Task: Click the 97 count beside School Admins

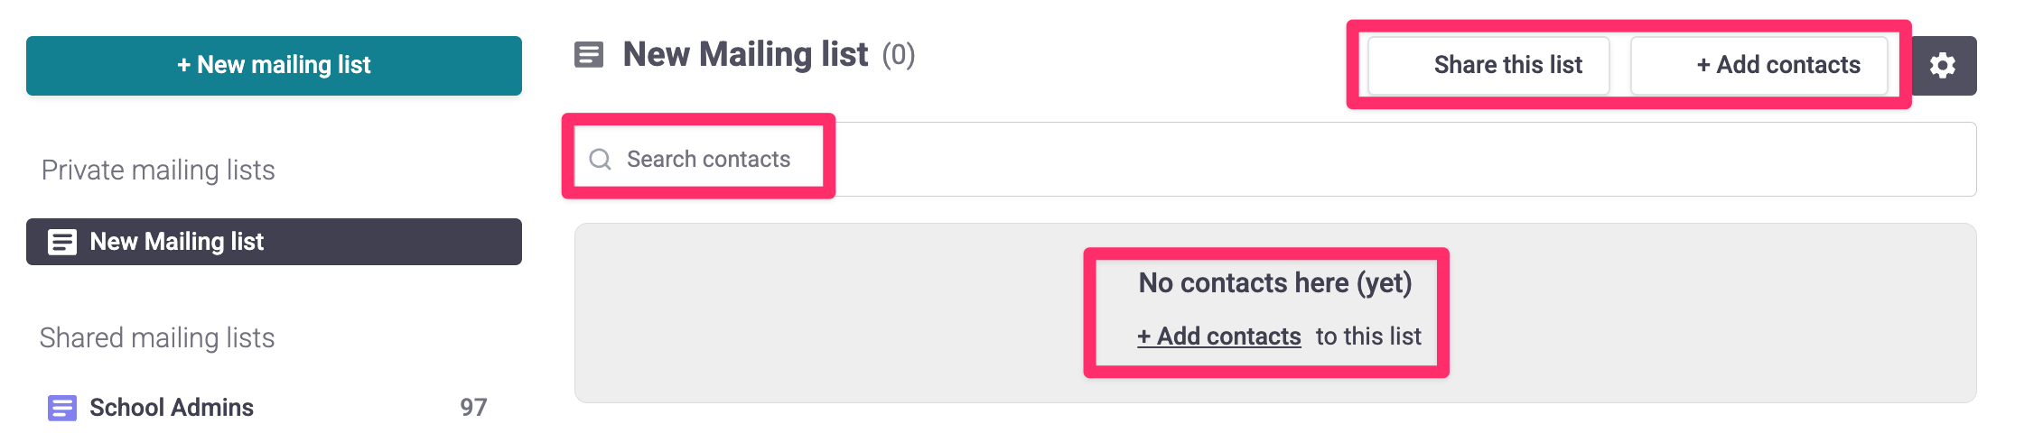Action: [x=473, y=408]
